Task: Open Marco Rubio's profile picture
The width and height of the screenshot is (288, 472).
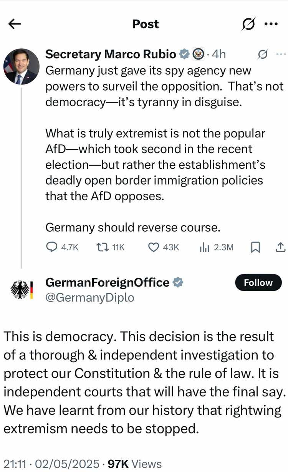Action: pyautogui.click(x=22, y=66)
